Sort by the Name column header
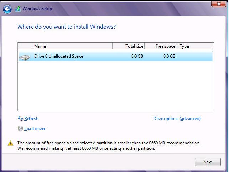 pos(72,46)
